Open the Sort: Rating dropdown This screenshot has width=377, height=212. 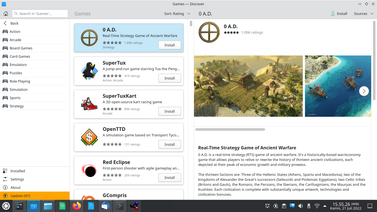(177, 14)
